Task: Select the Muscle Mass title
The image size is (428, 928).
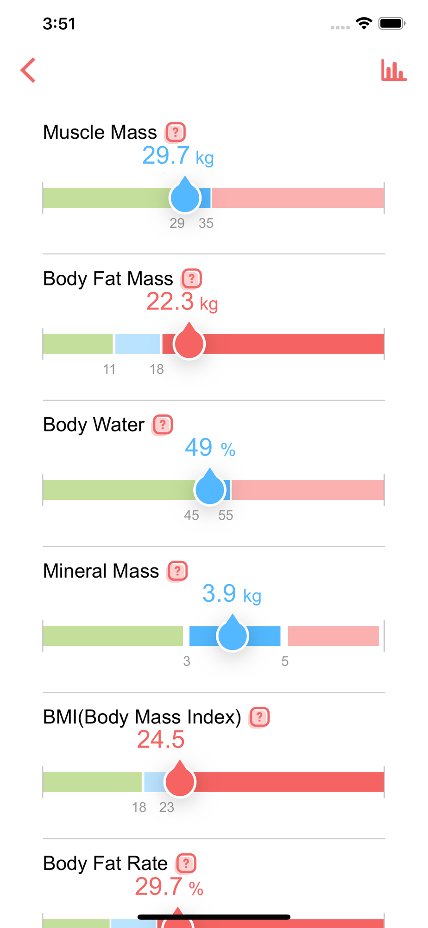Action: pyautogui.click(x=100, y=132)
